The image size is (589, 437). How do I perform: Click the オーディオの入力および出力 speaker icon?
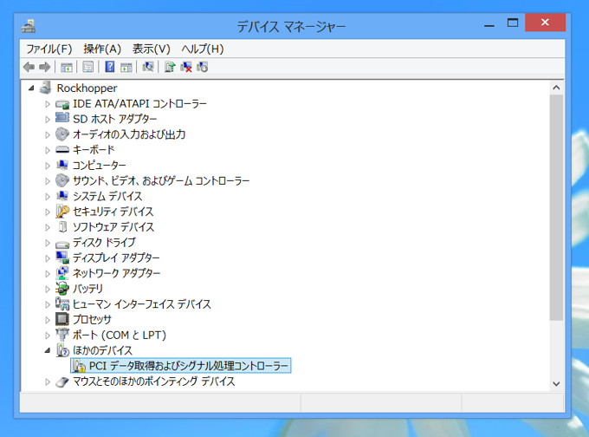(x=62, y=134)
